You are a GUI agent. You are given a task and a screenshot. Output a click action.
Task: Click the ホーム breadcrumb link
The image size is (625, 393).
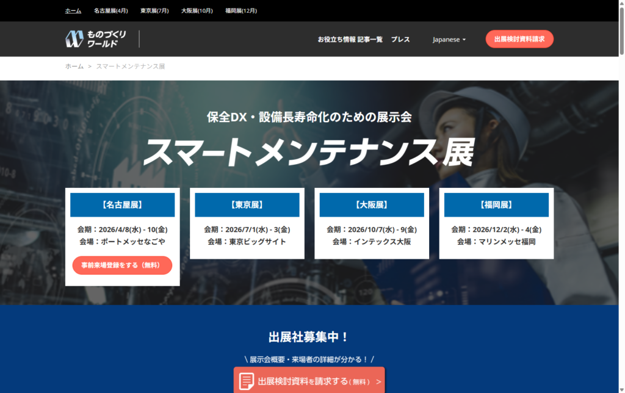click(74, 66)
